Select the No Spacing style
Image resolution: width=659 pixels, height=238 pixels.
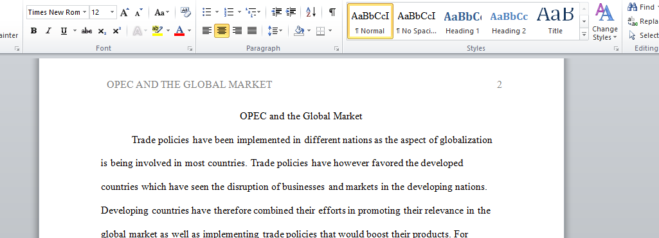click(417, 21)
